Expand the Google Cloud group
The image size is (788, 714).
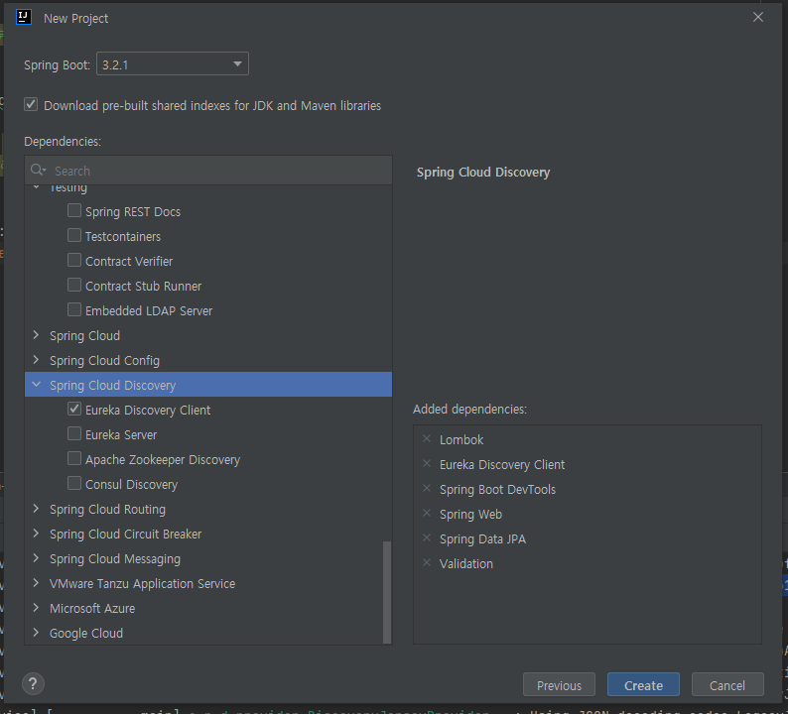pos(36,632)
